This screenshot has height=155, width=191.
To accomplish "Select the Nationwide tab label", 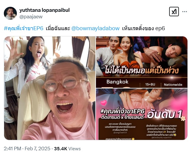I will coord(173,85).
